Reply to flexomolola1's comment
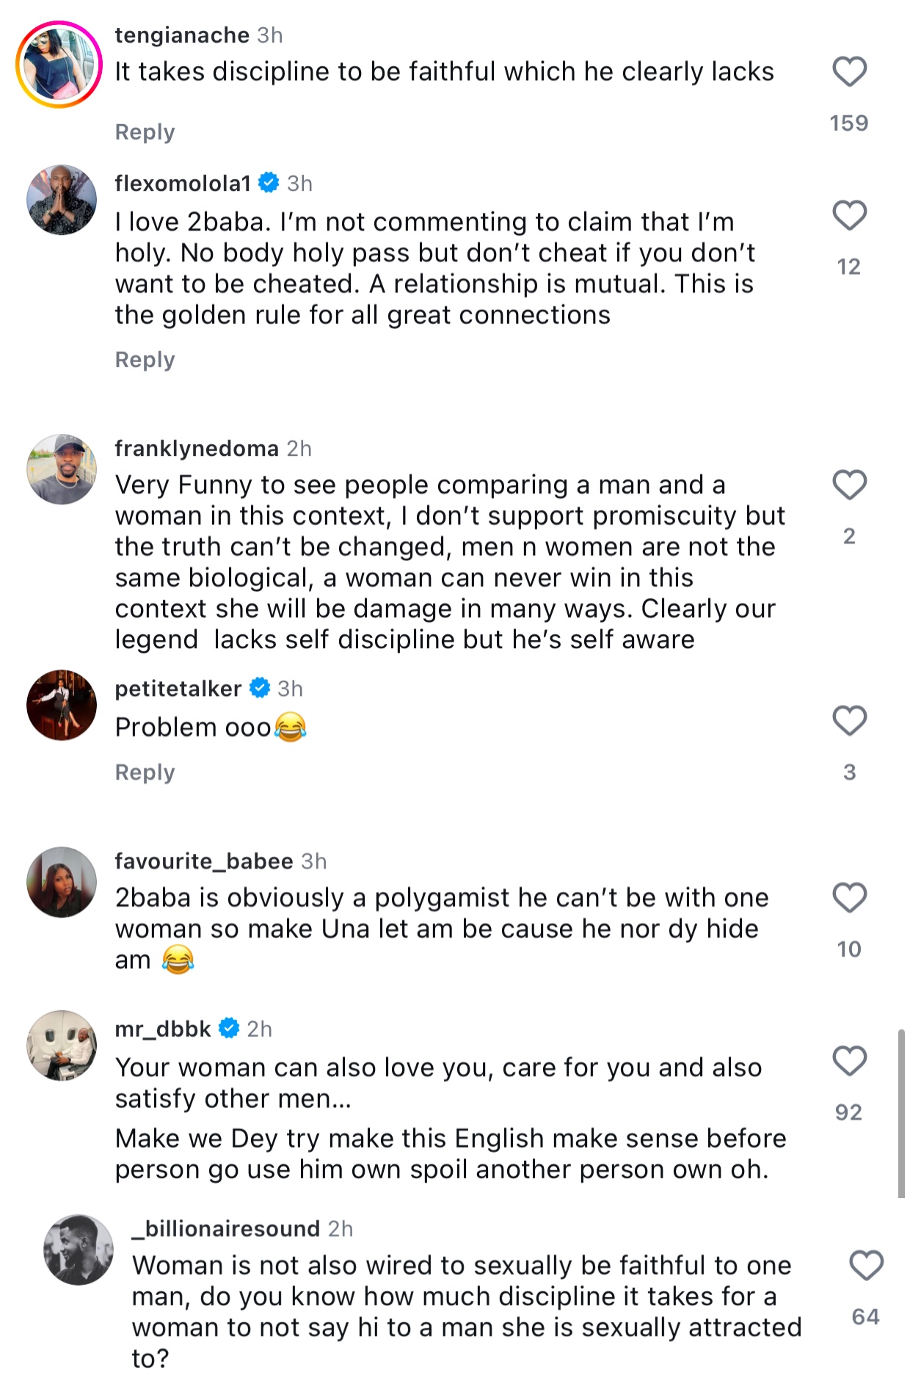This screenshot has height=1392, width=910. [x=145, y=360]
